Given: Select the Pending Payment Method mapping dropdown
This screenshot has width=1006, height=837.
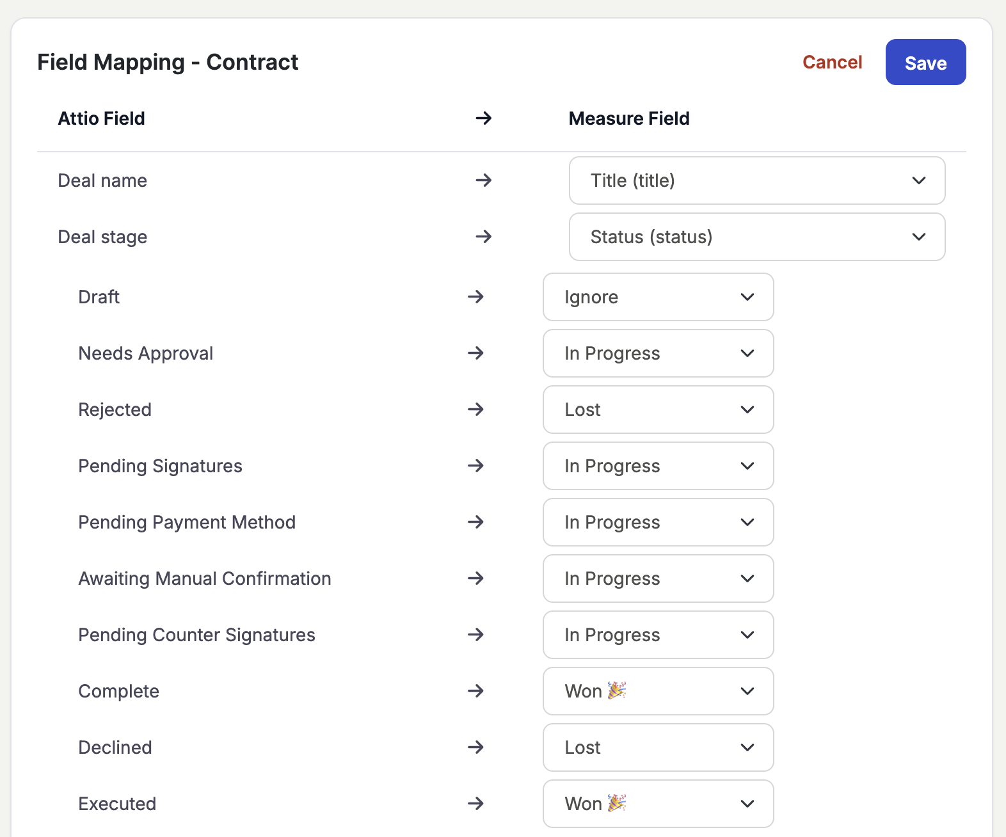Looking at the screenshot, I should (x=658, y=522).
